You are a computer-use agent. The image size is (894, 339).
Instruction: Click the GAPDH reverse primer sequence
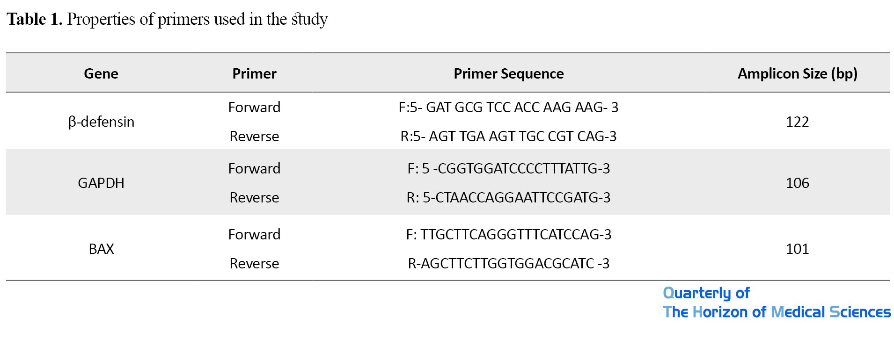coord(508,197)
